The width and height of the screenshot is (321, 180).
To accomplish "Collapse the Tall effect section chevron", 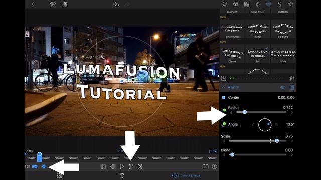I will (x=223, y=87).
